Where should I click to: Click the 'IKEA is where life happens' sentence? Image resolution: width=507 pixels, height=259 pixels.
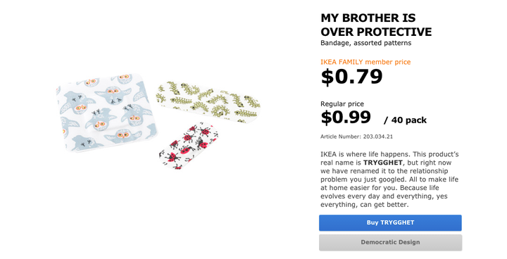365,154
